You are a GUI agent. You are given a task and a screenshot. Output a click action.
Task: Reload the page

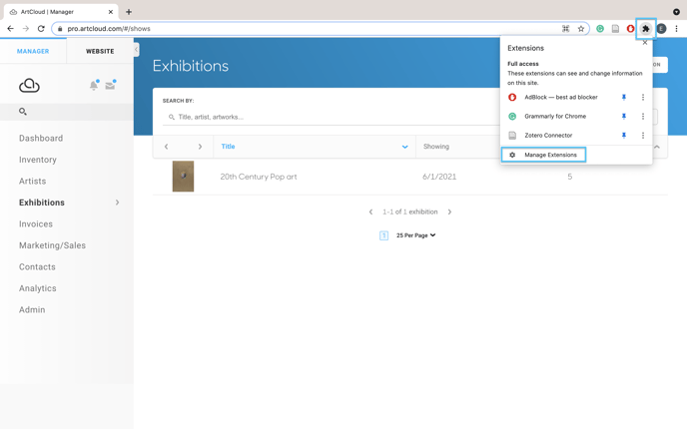[x=41, y=29]
